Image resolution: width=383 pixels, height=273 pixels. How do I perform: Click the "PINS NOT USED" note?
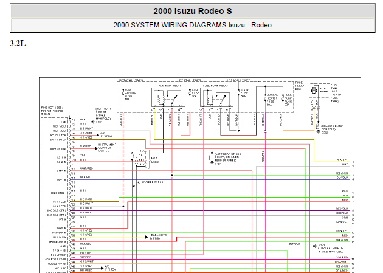[x=52, y=111]
